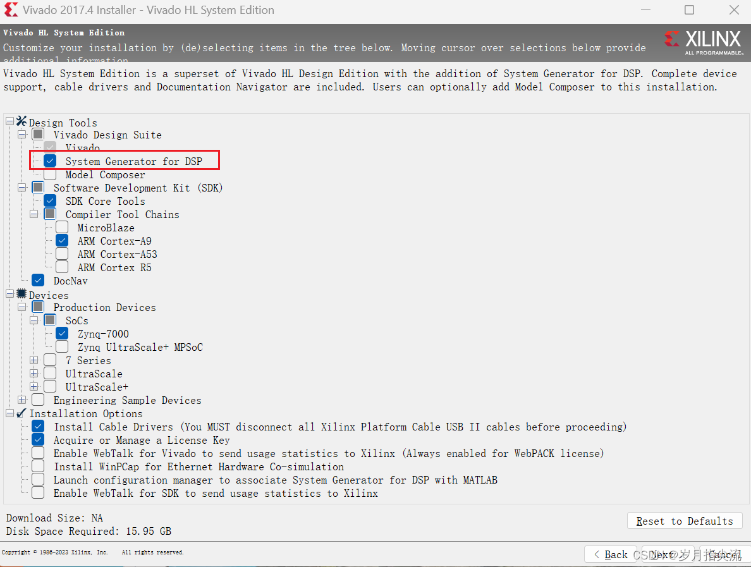Screen dimensions: 751x567
Task: Enable Engineering Sample Devices checkbox
Action: coord(39,399)
